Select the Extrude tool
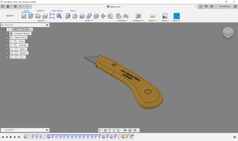238x141 pixels. 31,16
